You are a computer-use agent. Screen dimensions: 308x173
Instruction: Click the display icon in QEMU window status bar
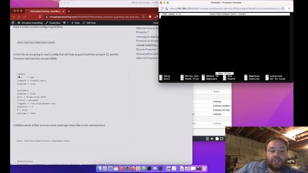[221, 139]
